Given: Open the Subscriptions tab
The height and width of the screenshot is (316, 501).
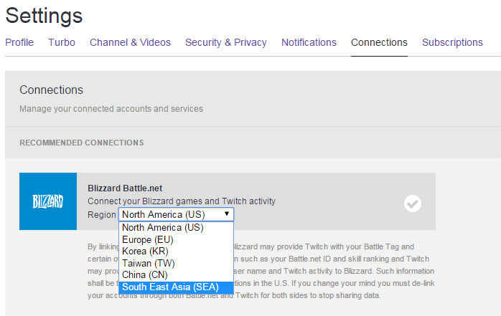Looking at the screenshot, I should [x=452, y=42].
